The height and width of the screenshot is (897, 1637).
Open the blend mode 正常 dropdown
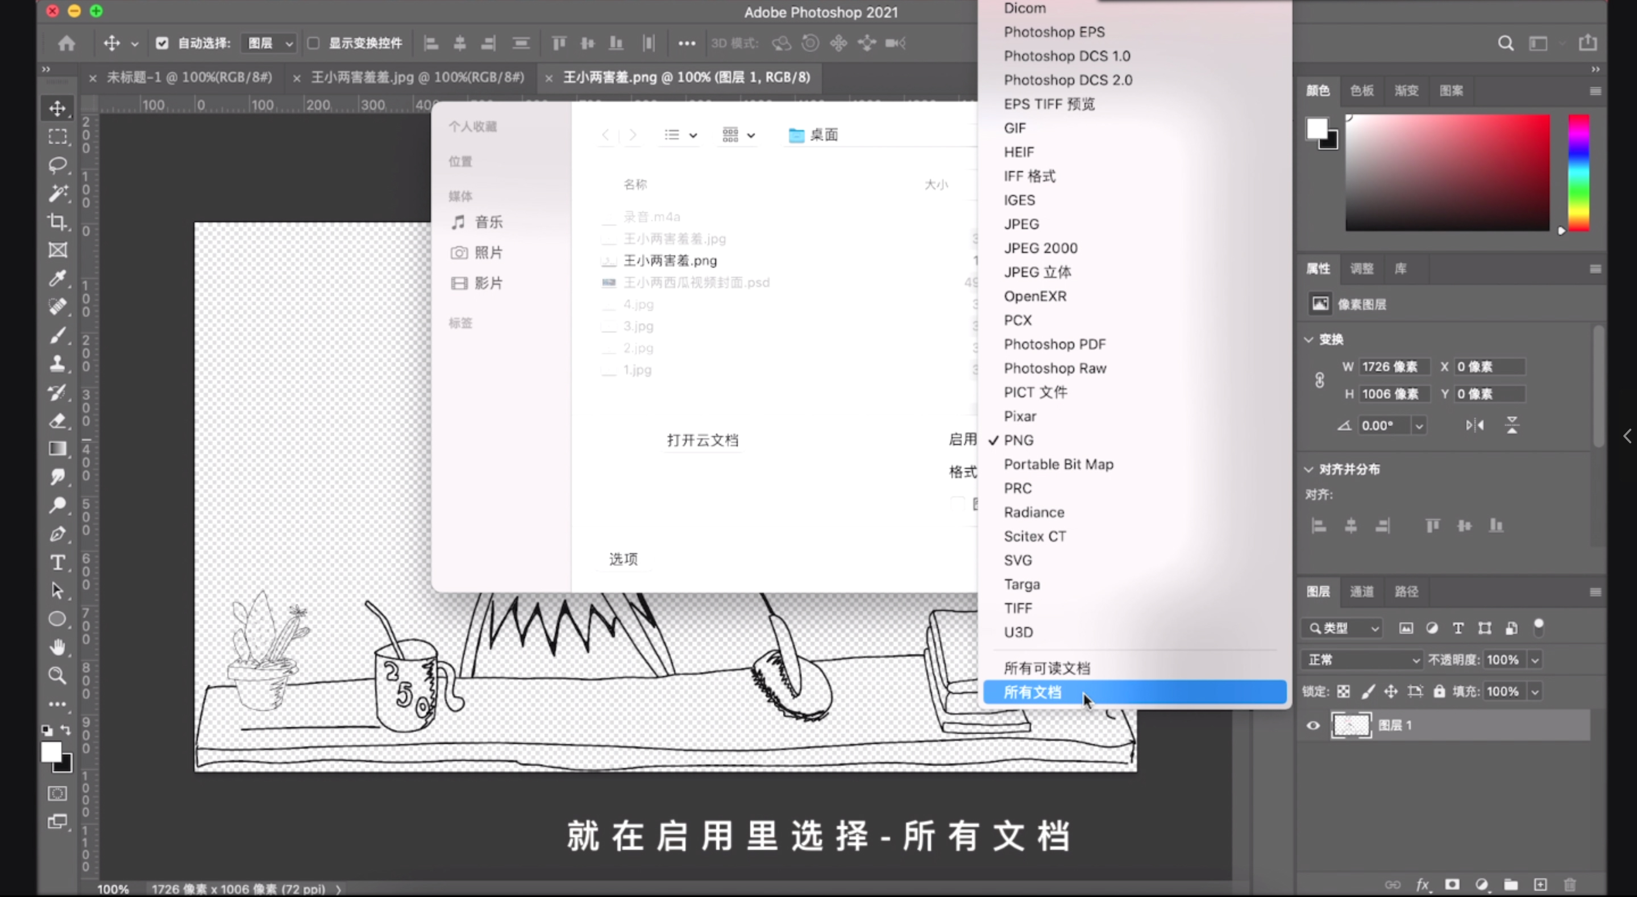pos(1362,659)
